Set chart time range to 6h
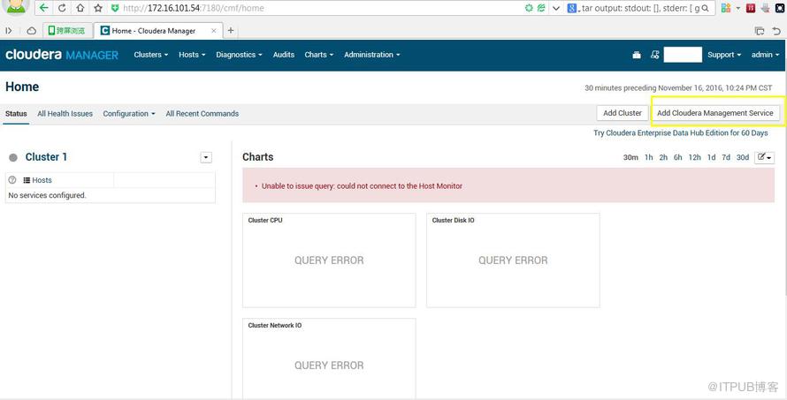 coord(678,157)
